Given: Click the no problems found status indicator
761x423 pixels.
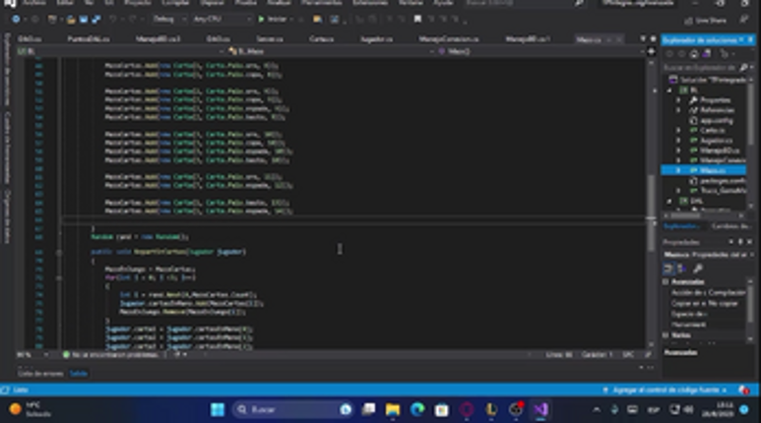Looking at the screenshot, I should coord(110,355).
